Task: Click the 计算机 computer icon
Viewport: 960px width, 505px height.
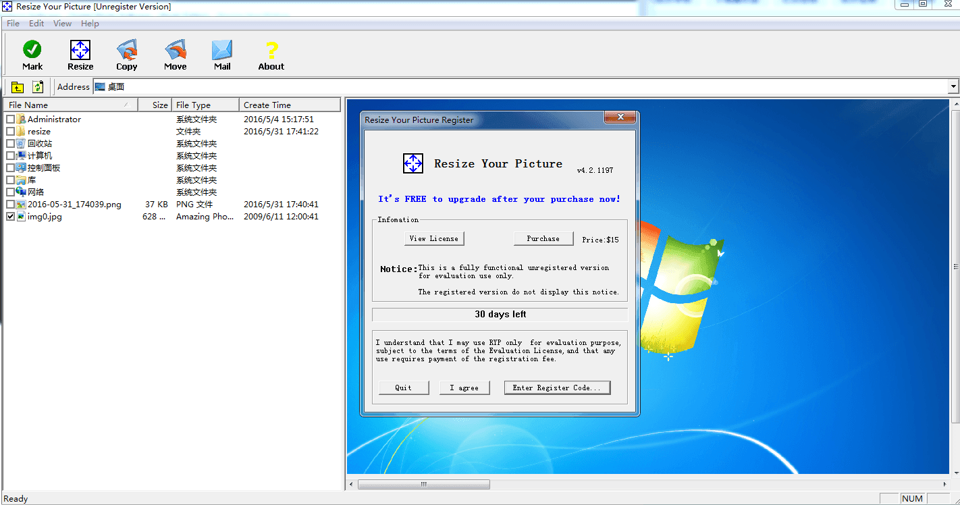Action: pyautogui.click(x=21, y=156)
